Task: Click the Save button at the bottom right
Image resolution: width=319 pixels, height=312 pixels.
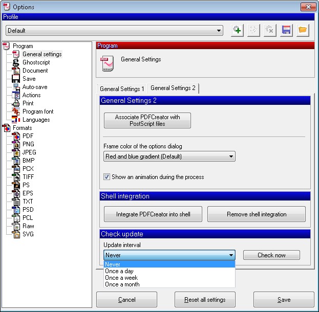Action: [x=284, y=300]
